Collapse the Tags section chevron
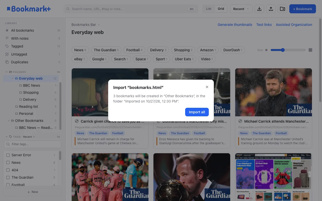 coord(7,137)
